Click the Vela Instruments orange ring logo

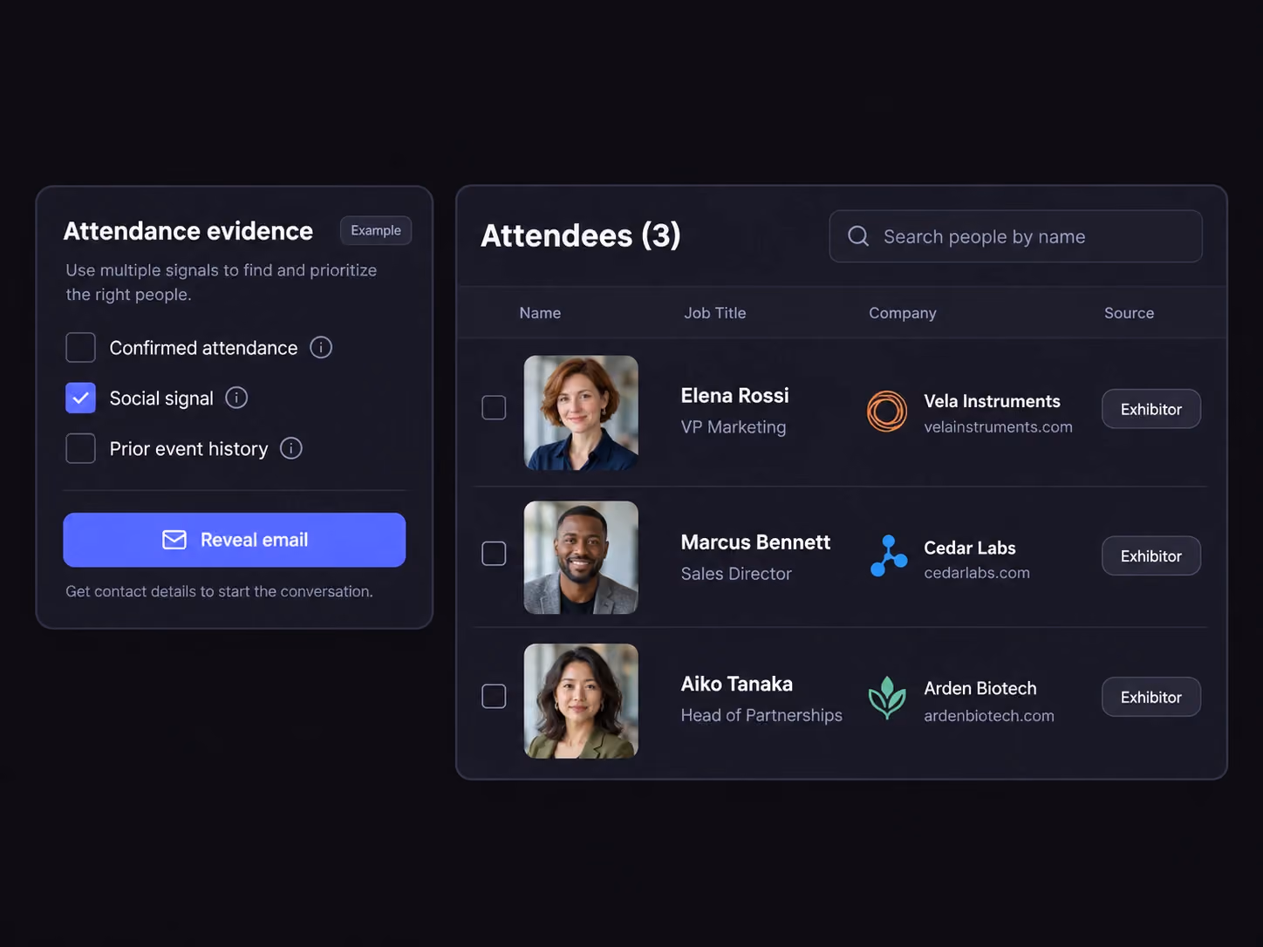887,412
